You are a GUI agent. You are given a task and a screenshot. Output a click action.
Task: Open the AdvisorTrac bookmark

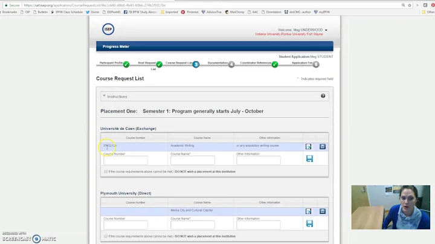[211, 12]
